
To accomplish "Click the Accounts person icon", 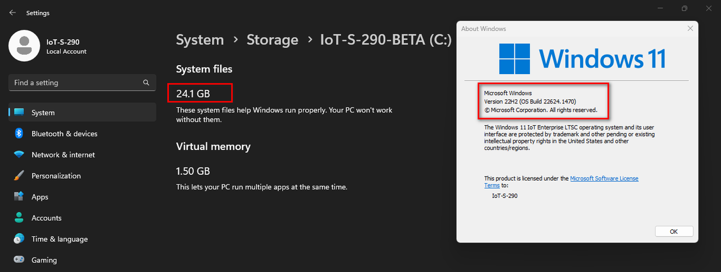I will (19, 218).
